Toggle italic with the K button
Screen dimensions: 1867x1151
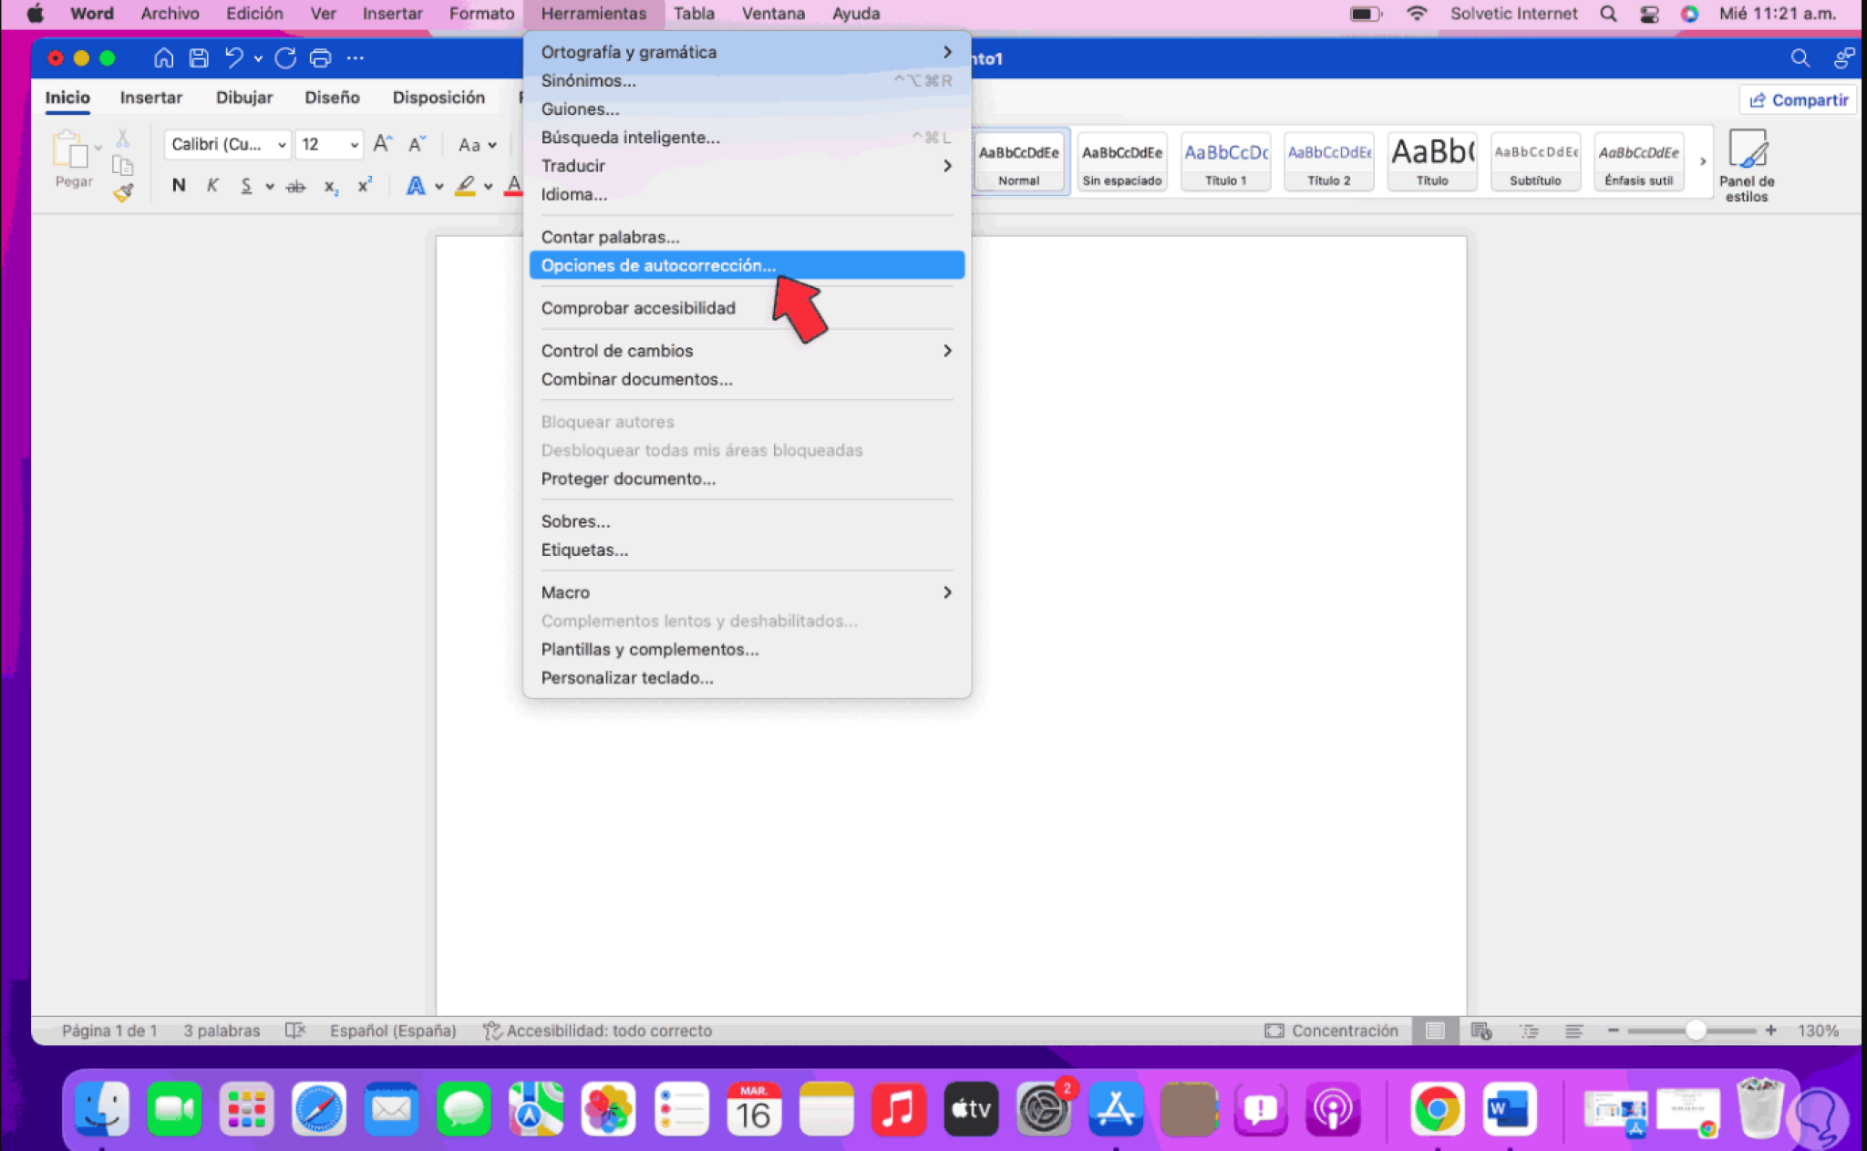(212, 185)
